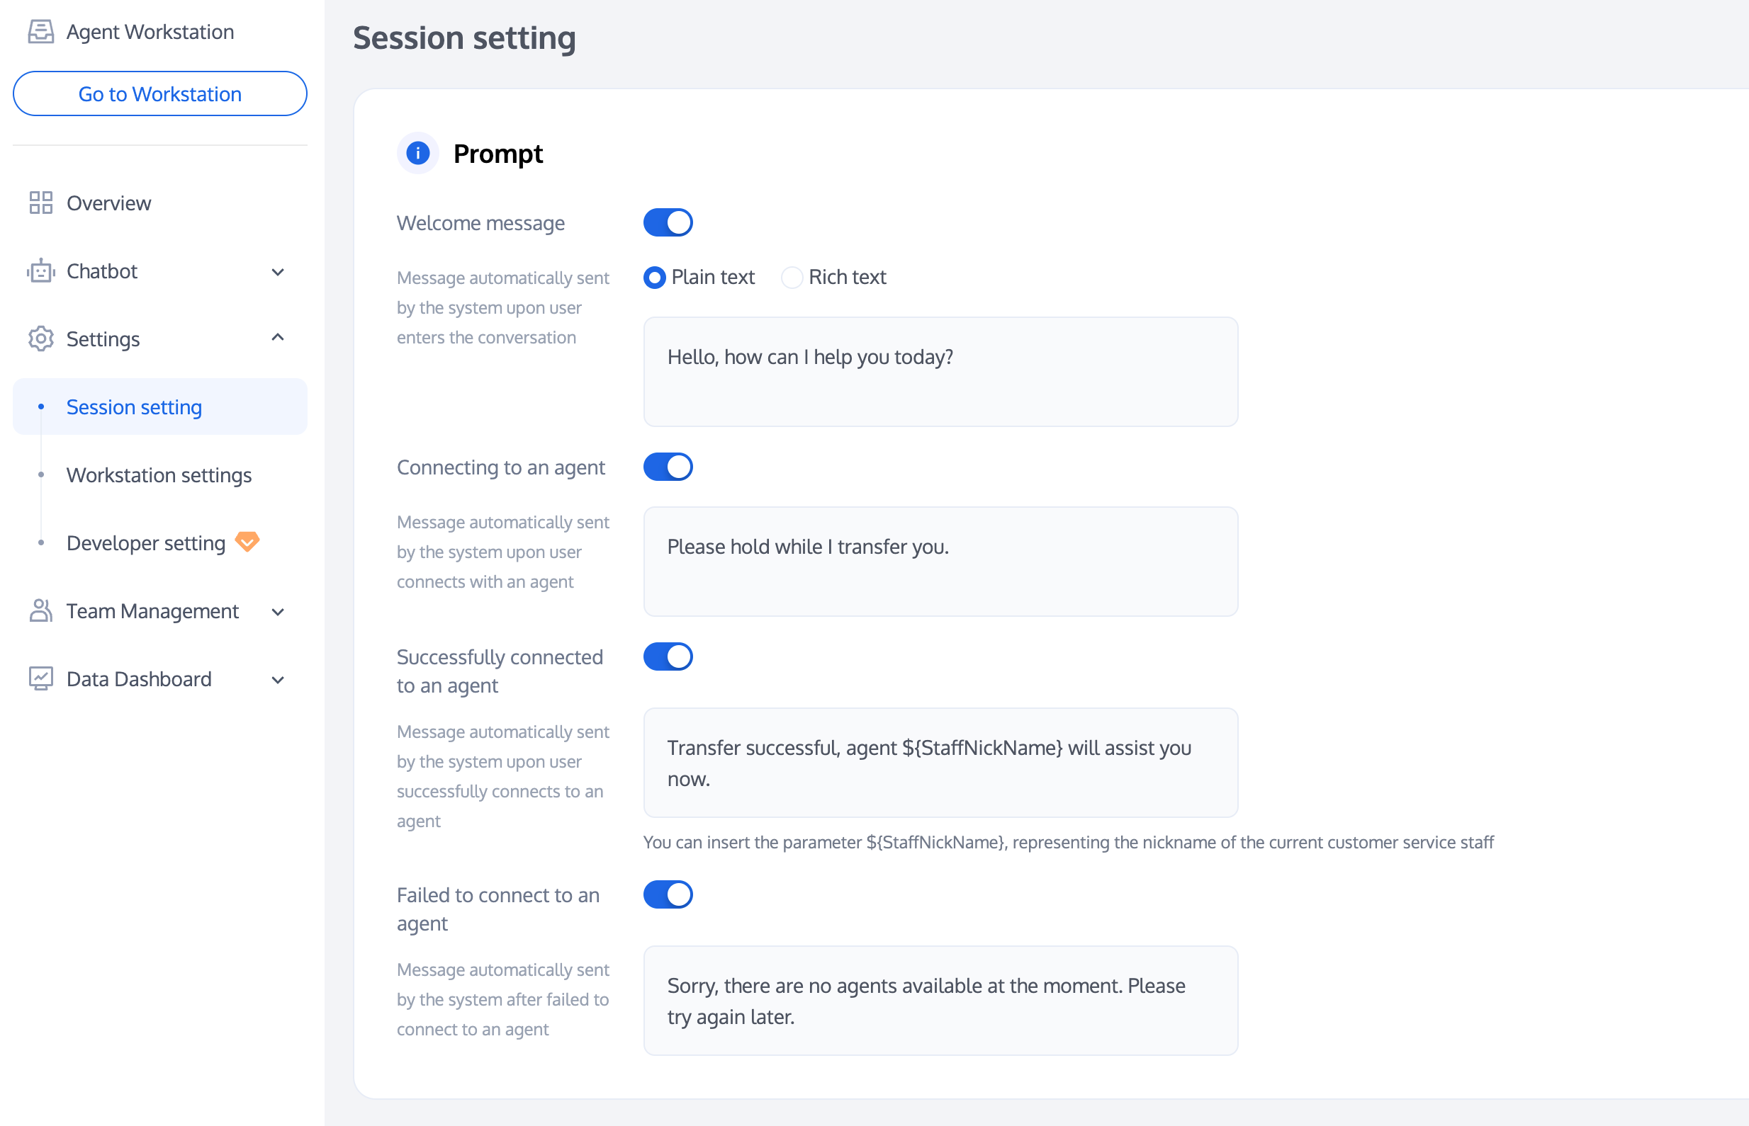
Task: Click the blue Prompt info icon
Action: pyautogui.click(x=417, y=153)
